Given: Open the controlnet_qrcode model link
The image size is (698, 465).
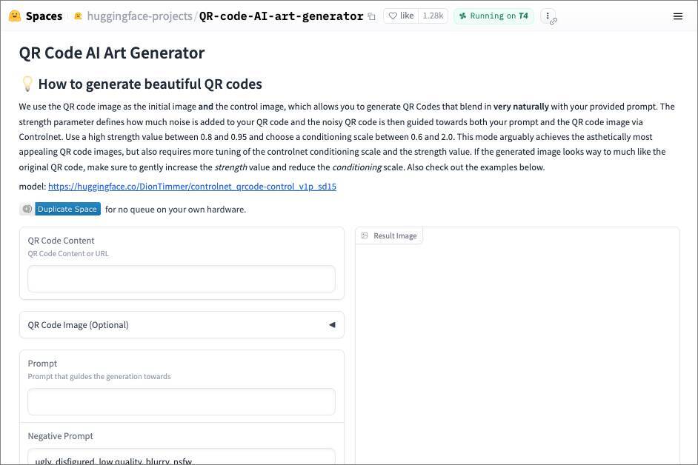Looking at the screenshot, I should tap(192, 187).
